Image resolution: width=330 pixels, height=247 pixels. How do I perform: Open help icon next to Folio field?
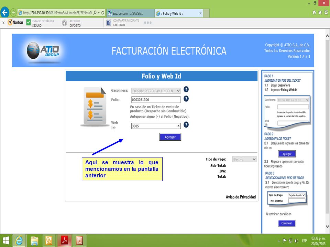pyautogui.click(x=186, y=99)
